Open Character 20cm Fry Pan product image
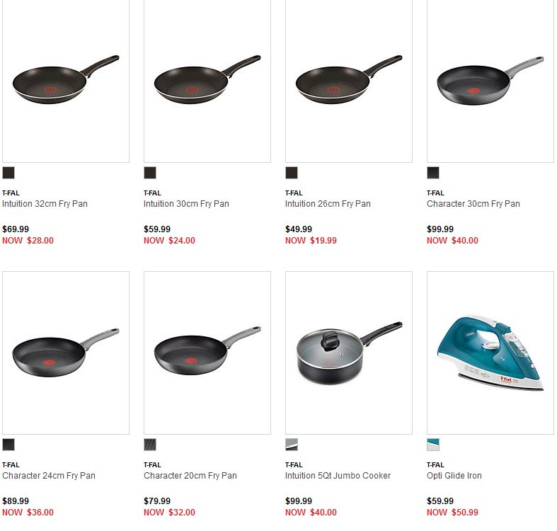557x531 pixels. click(x=207, y=352)
